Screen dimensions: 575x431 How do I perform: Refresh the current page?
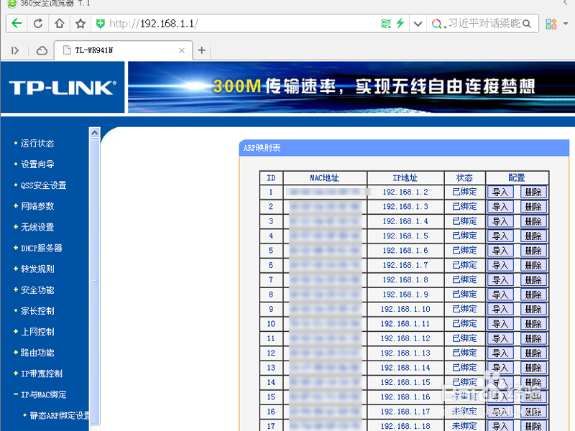coord(39,23)
